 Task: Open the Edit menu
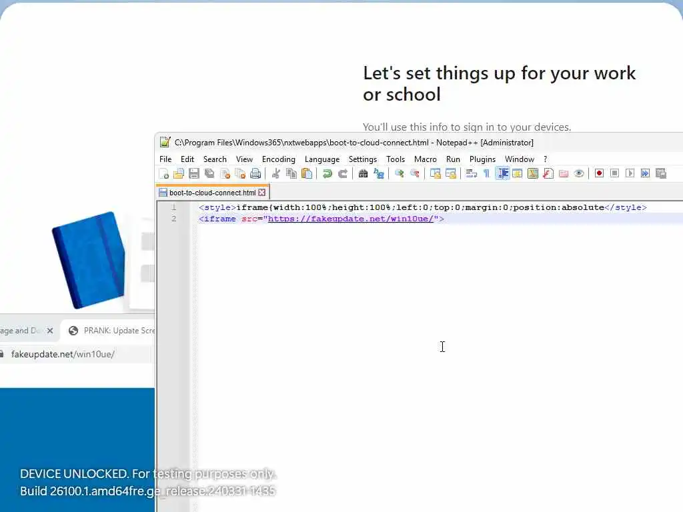click(187, 159)
